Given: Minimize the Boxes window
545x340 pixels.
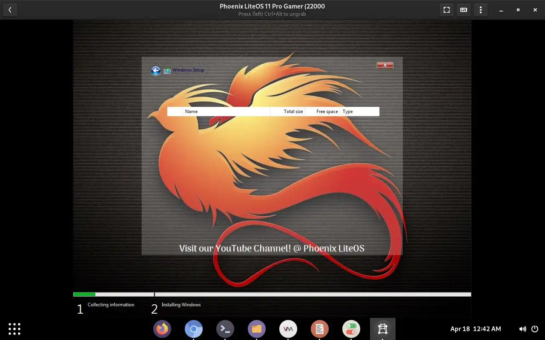Looking at the screenshot, I should coord(501,10).
